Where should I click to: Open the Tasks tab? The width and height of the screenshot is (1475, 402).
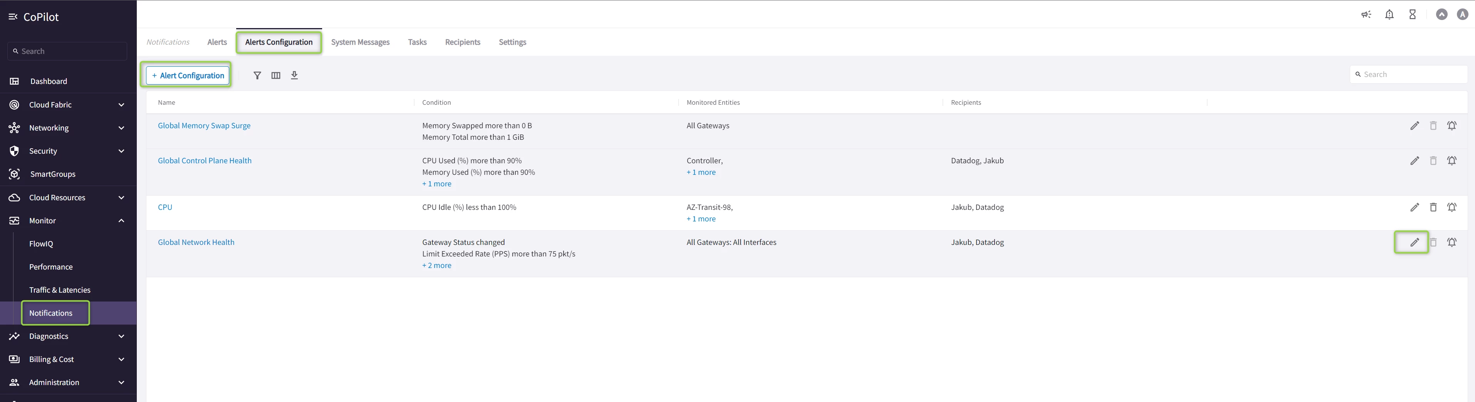click(x=417, y=42)
